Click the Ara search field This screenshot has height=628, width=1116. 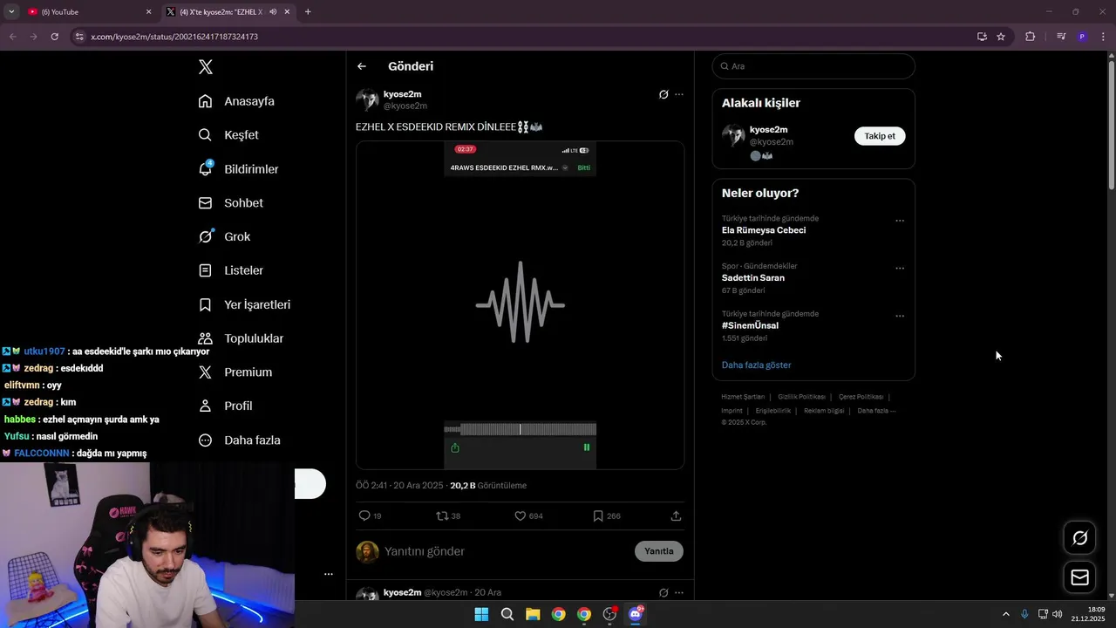(813, 66)
